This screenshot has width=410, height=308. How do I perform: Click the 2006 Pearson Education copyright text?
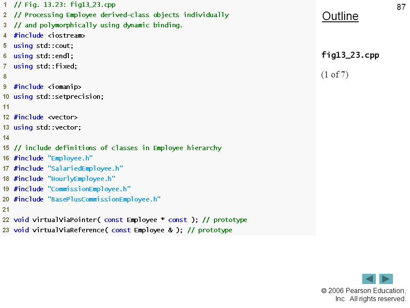click(x=363, y=295)
